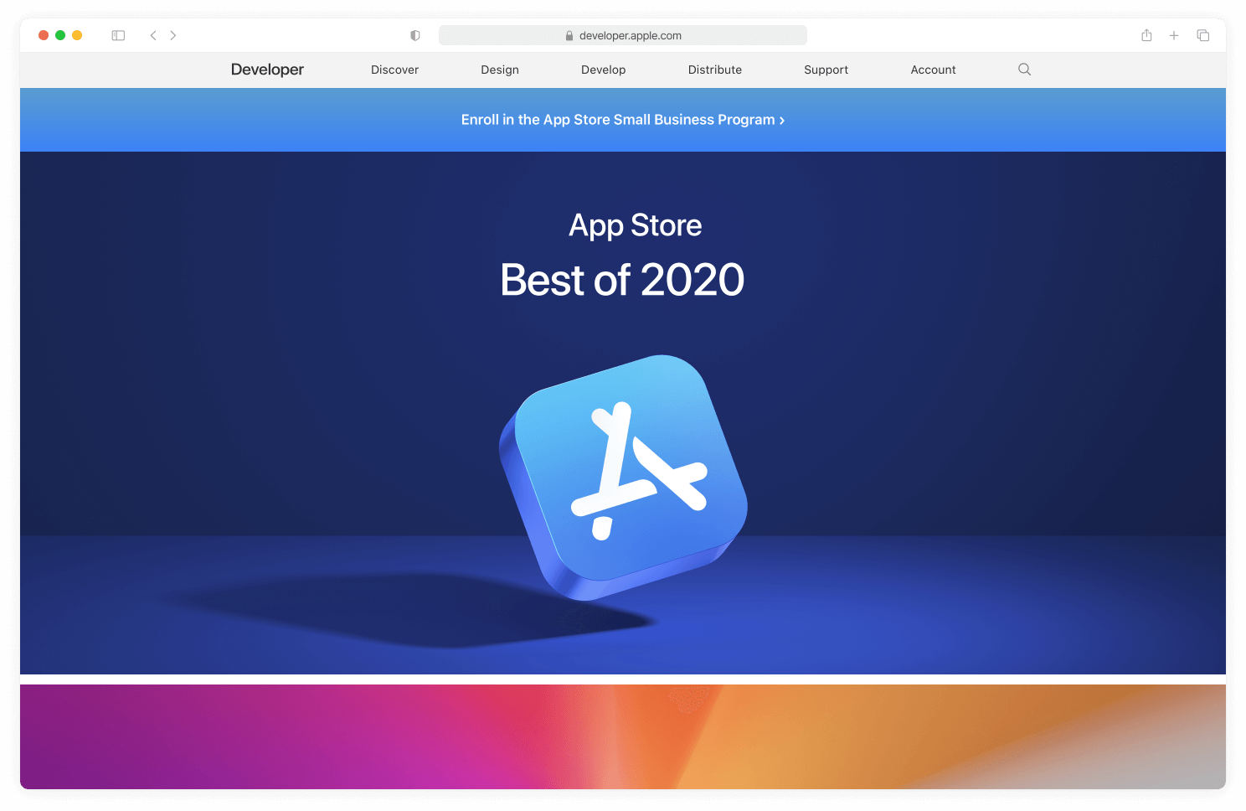Click the colorful macOS Big Sur banner
This screenshot has height=811, width=1246.
click(623, 736)
